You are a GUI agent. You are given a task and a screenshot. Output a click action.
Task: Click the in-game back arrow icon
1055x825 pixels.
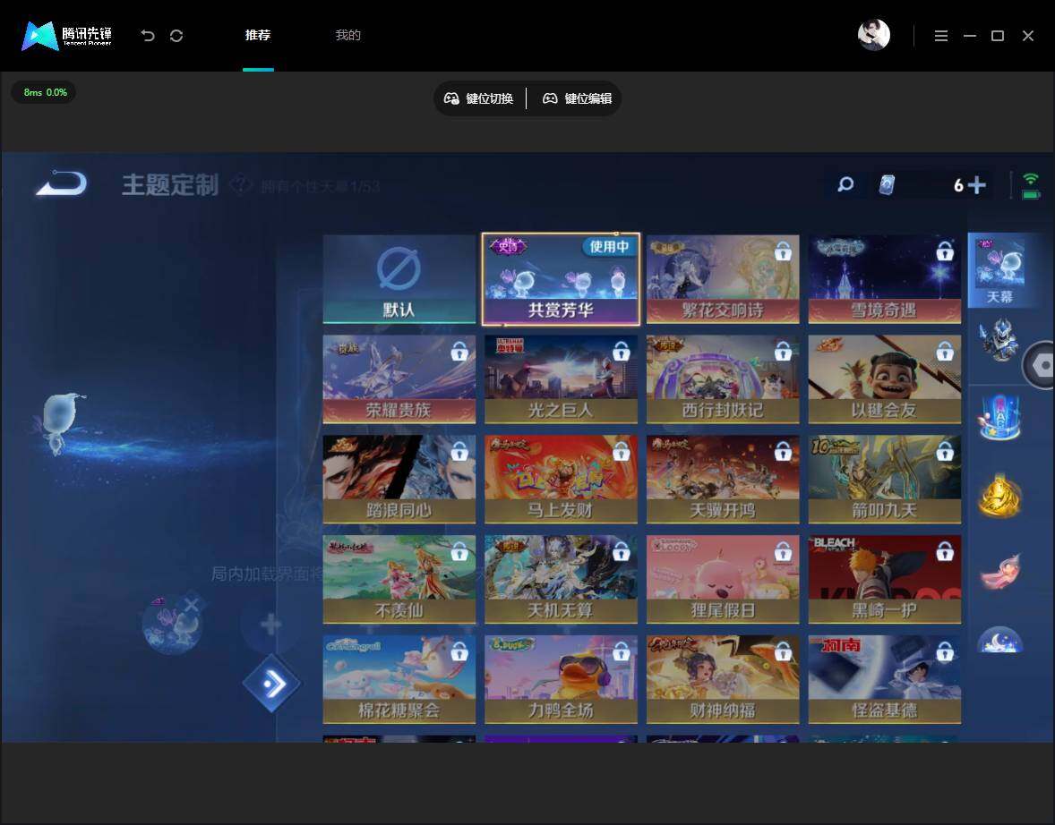coord(61,183)
